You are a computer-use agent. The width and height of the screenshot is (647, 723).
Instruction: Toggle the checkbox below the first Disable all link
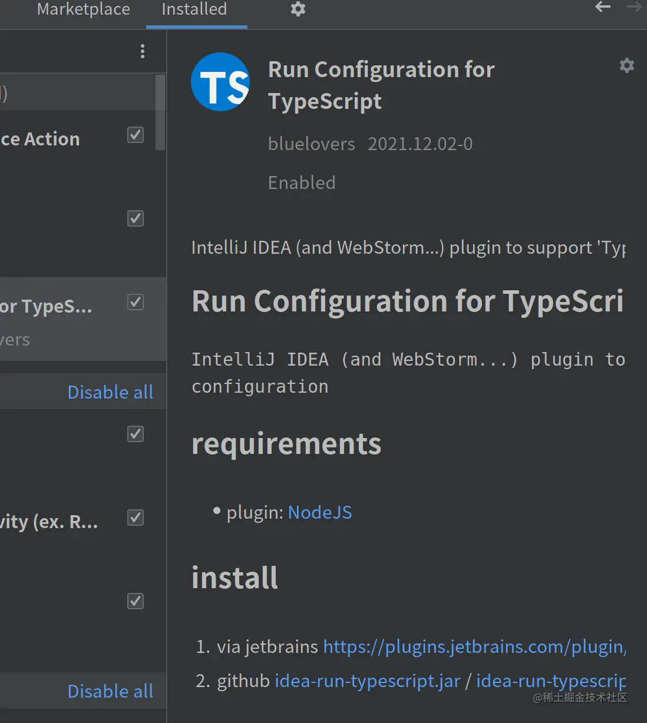point(136,434)
